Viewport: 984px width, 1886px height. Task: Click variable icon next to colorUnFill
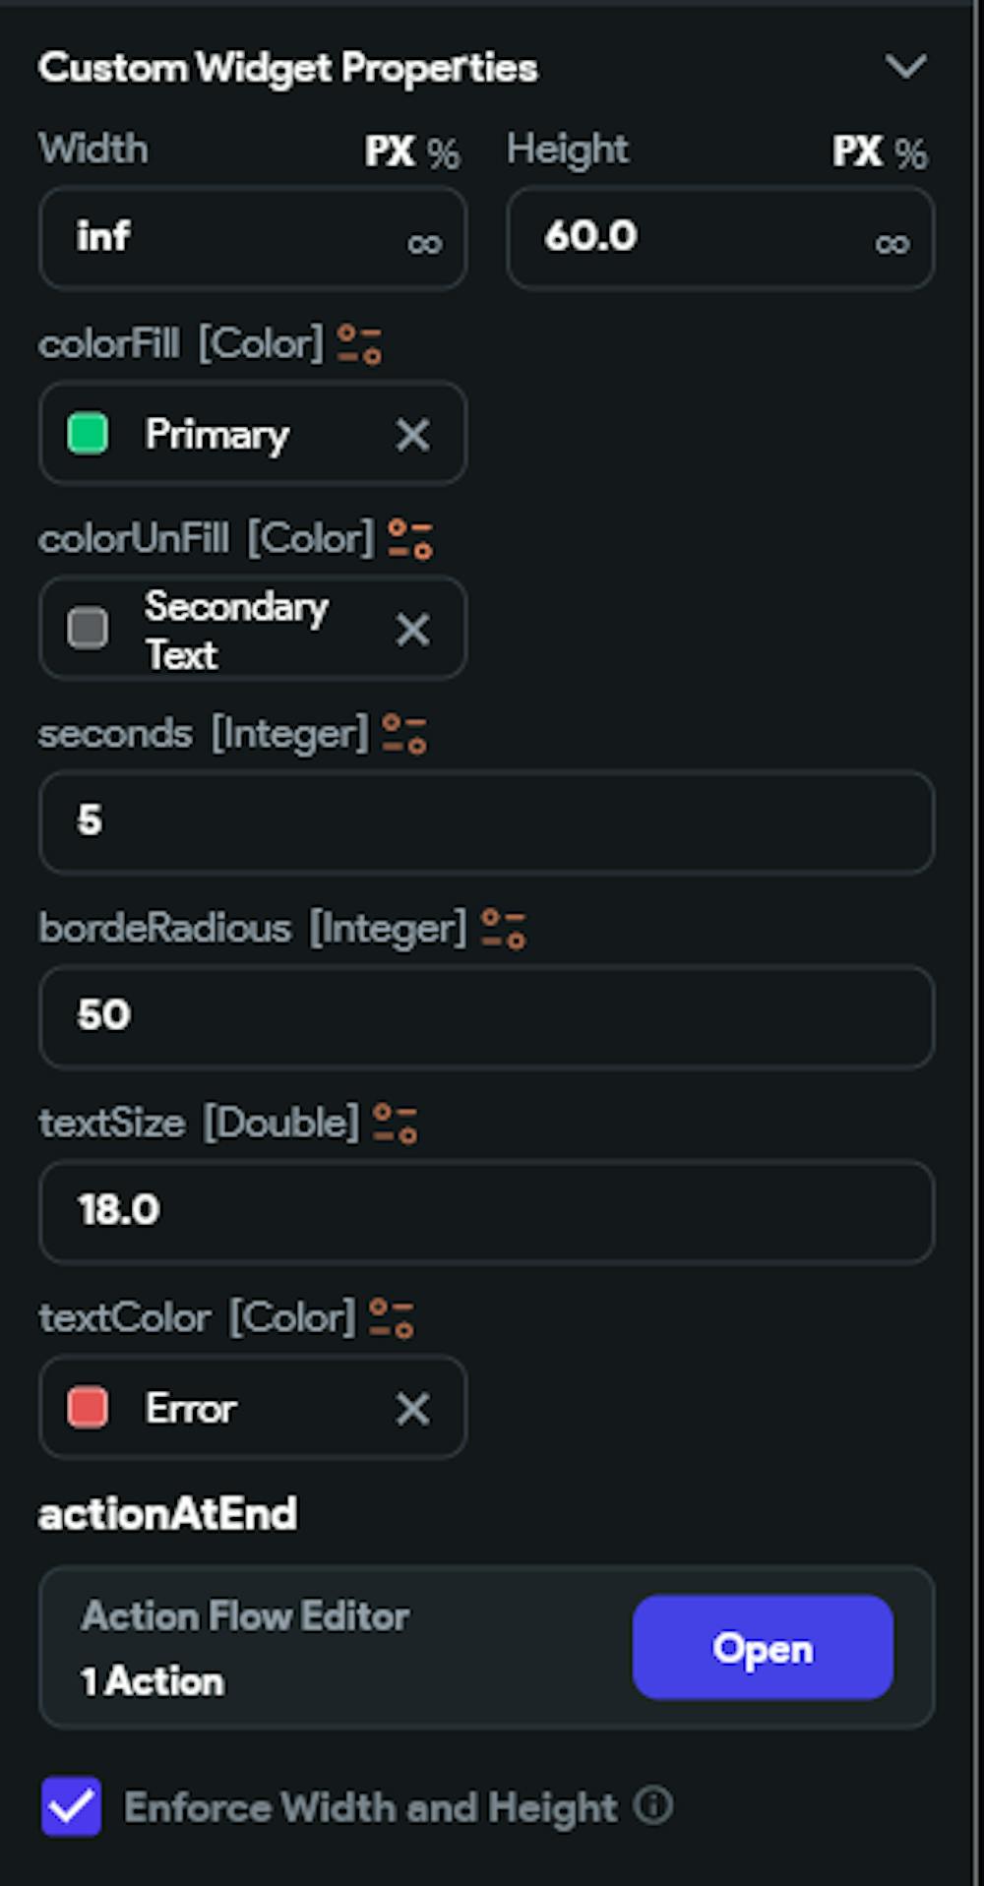click(x=410, y=539)
